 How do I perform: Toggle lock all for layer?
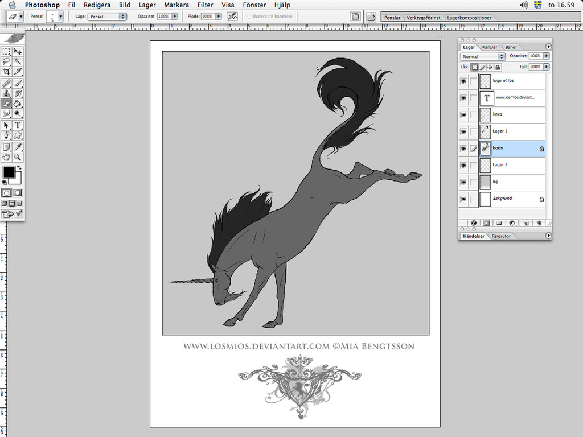[498, 67]
